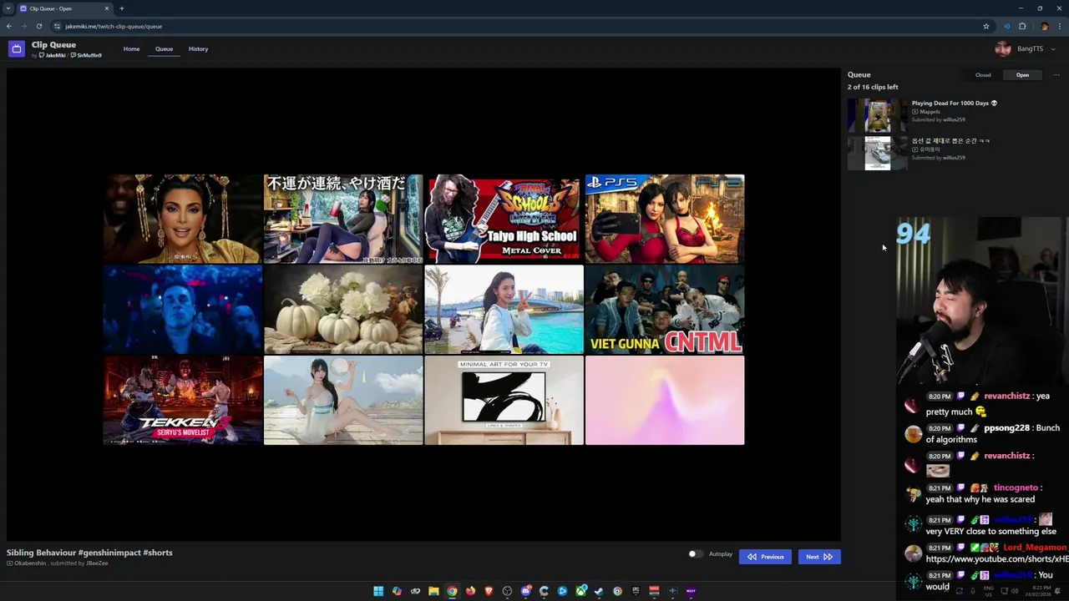Go to the Home page tab
The height and width of the screenshot is (601, 1069).
(132, 48)
